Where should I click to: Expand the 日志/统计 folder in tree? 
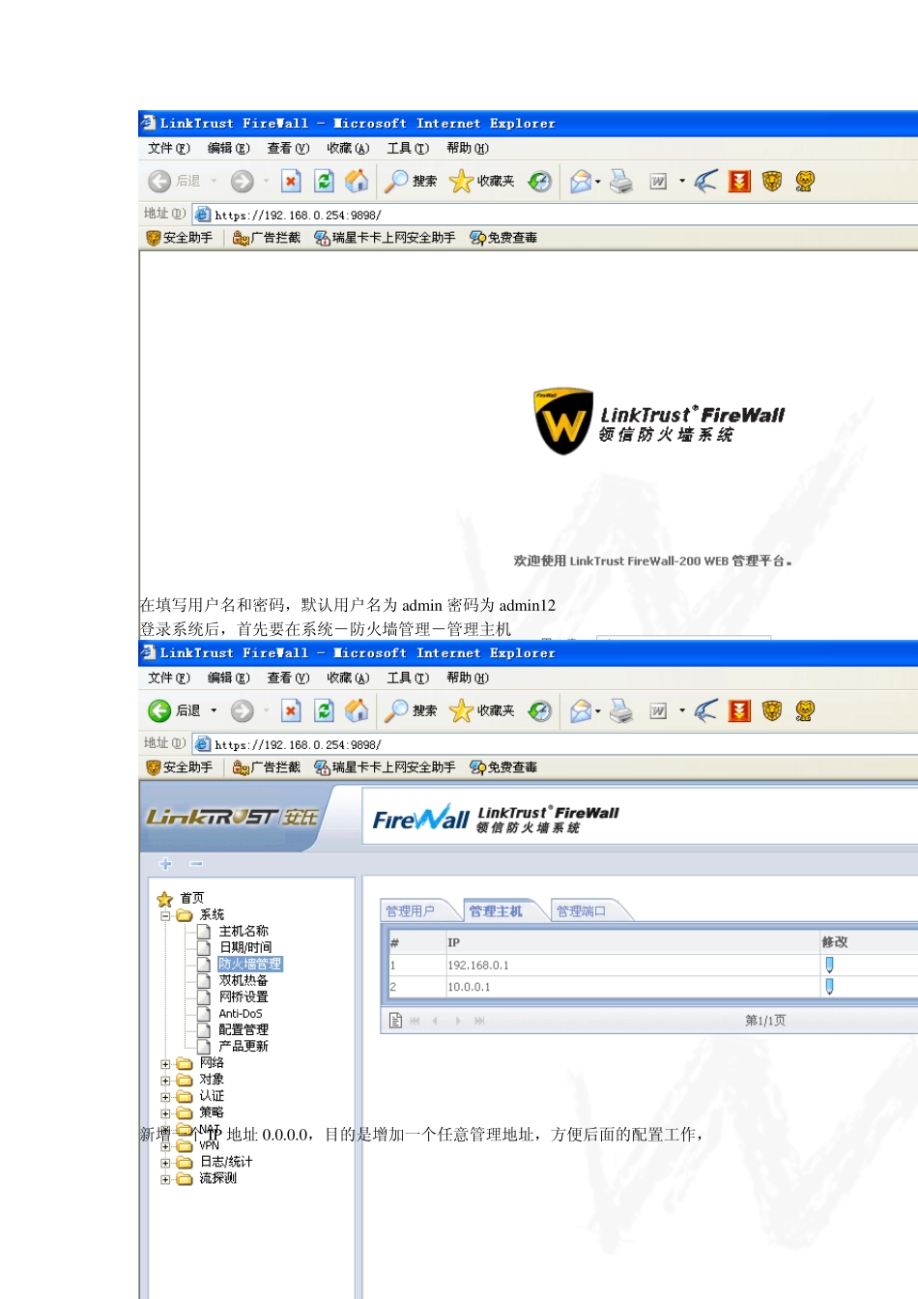point(165,1163)
